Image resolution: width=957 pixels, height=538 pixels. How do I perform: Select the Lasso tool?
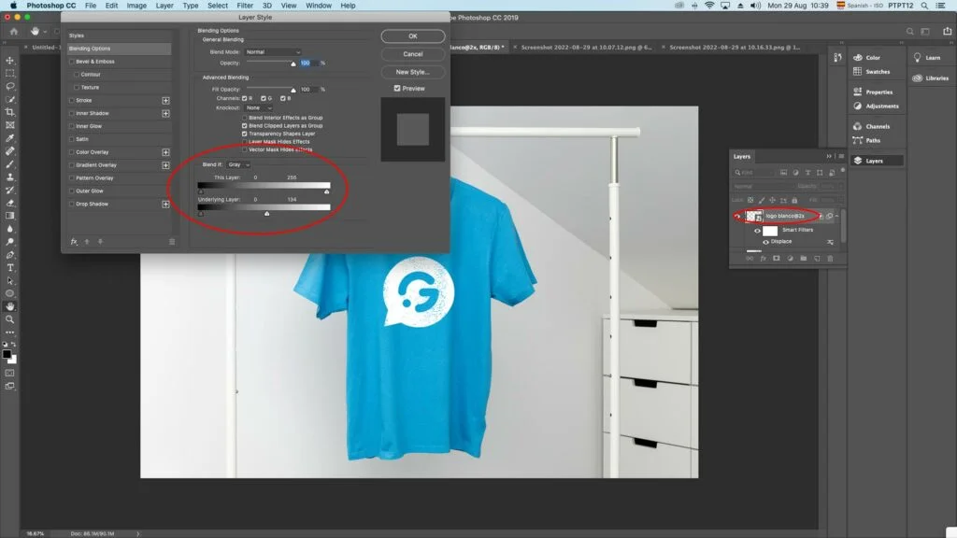tap(9, 86)
